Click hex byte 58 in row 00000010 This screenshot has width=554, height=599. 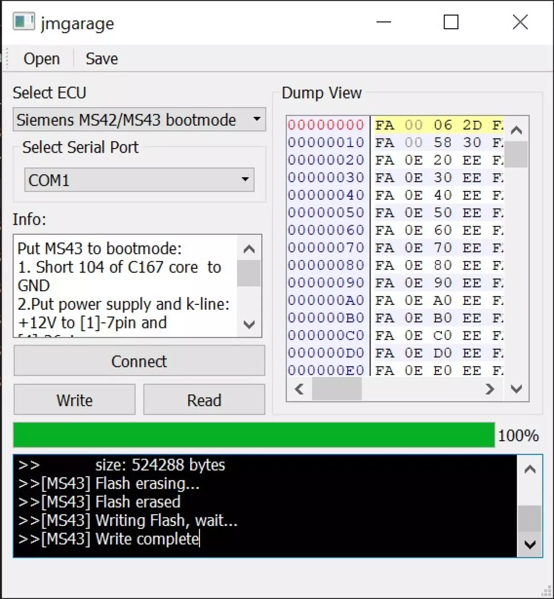[x=443, y=143]
